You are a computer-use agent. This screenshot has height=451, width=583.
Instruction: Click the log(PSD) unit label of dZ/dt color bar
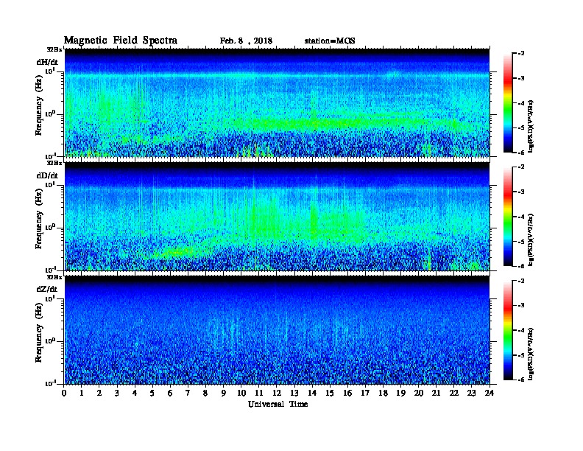click(x=531, y=354)
